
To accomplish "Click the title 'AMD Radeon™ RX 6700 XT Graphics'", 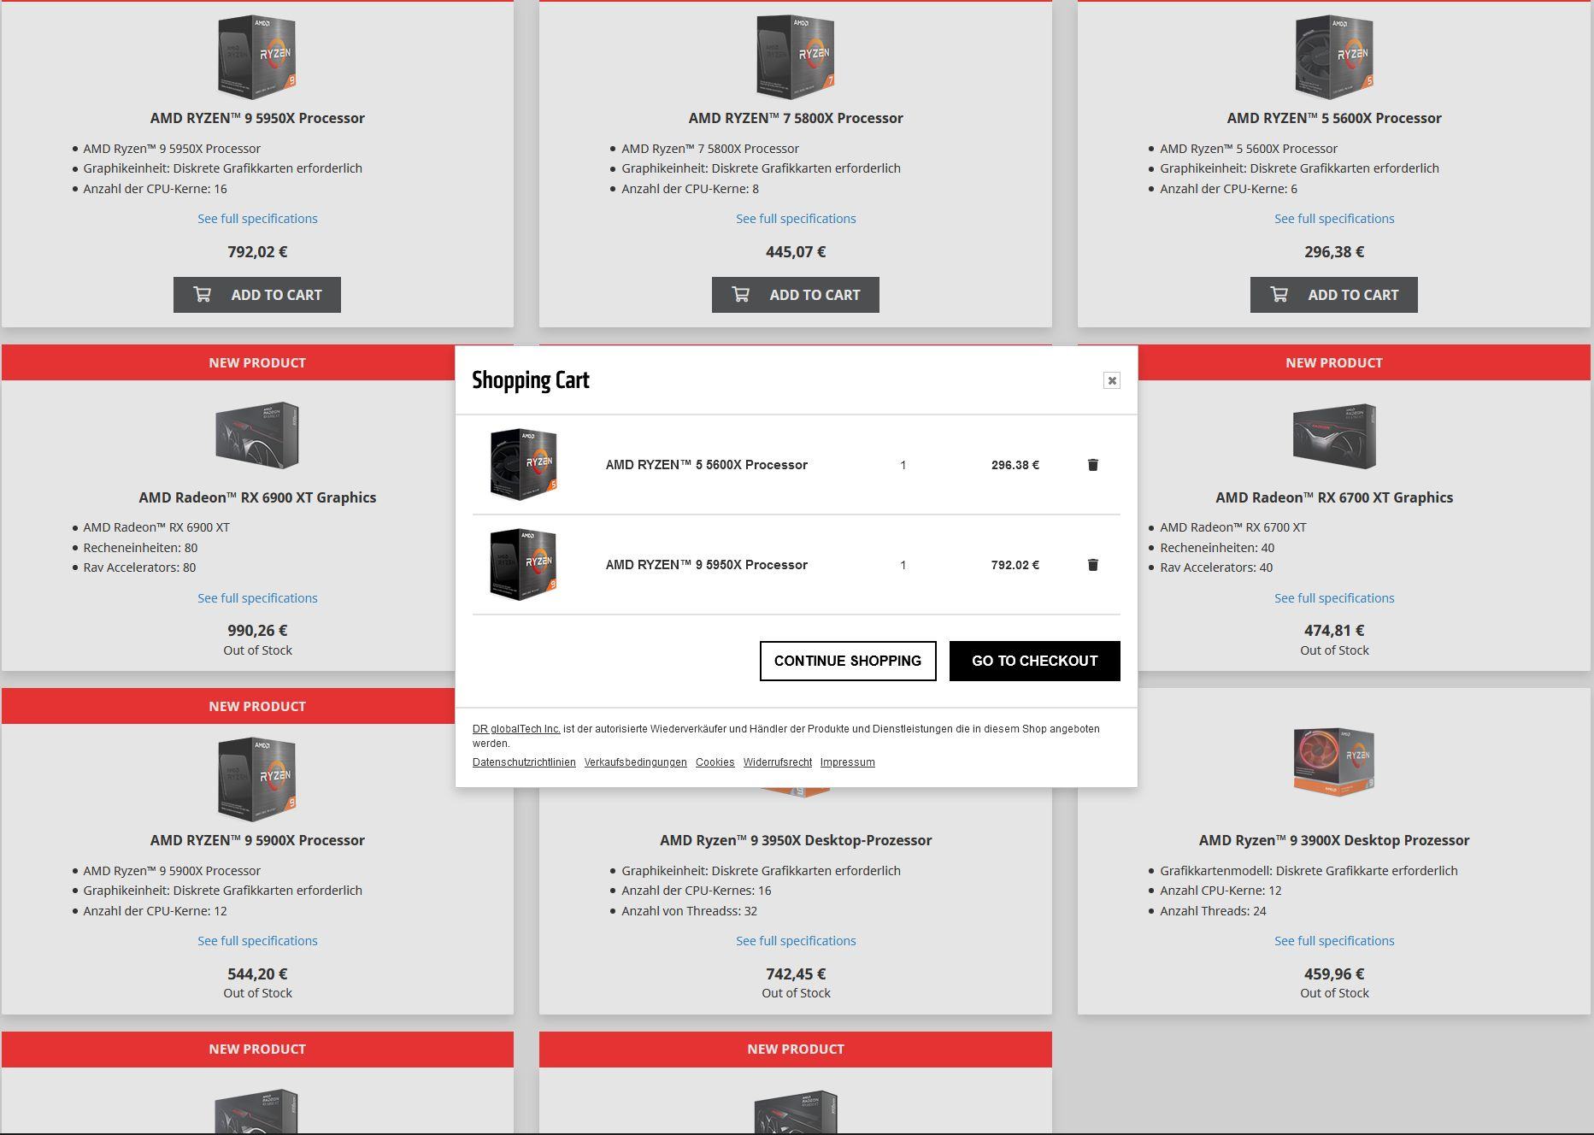I will click(x=1334, y=497).
